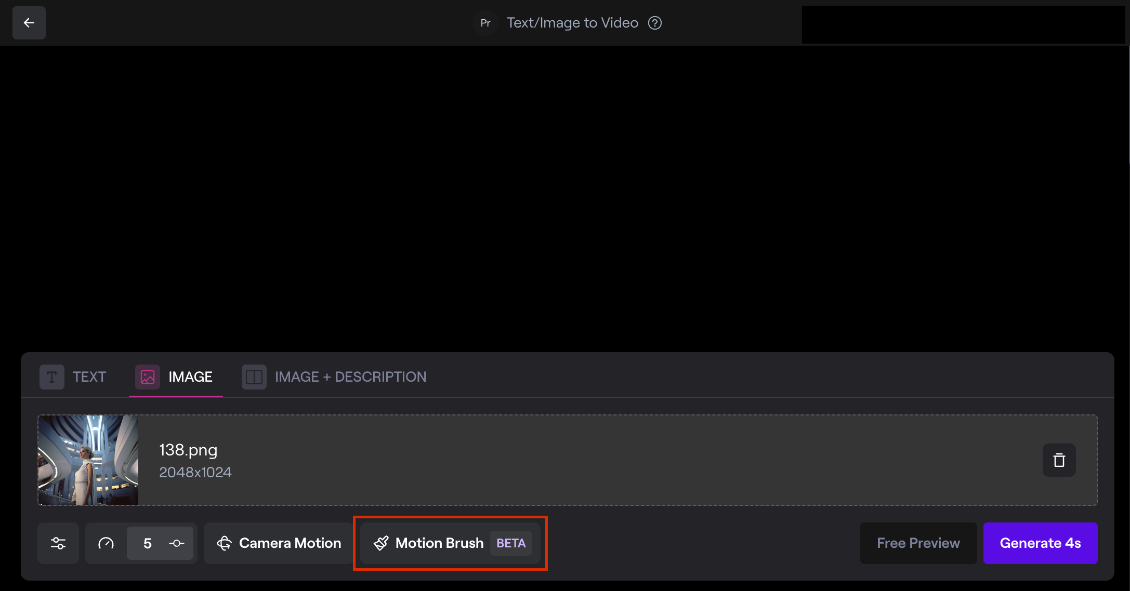The image size is (1130, 591).
Task: Click the 138.png image thumbnail
Action: coord(88,460)
